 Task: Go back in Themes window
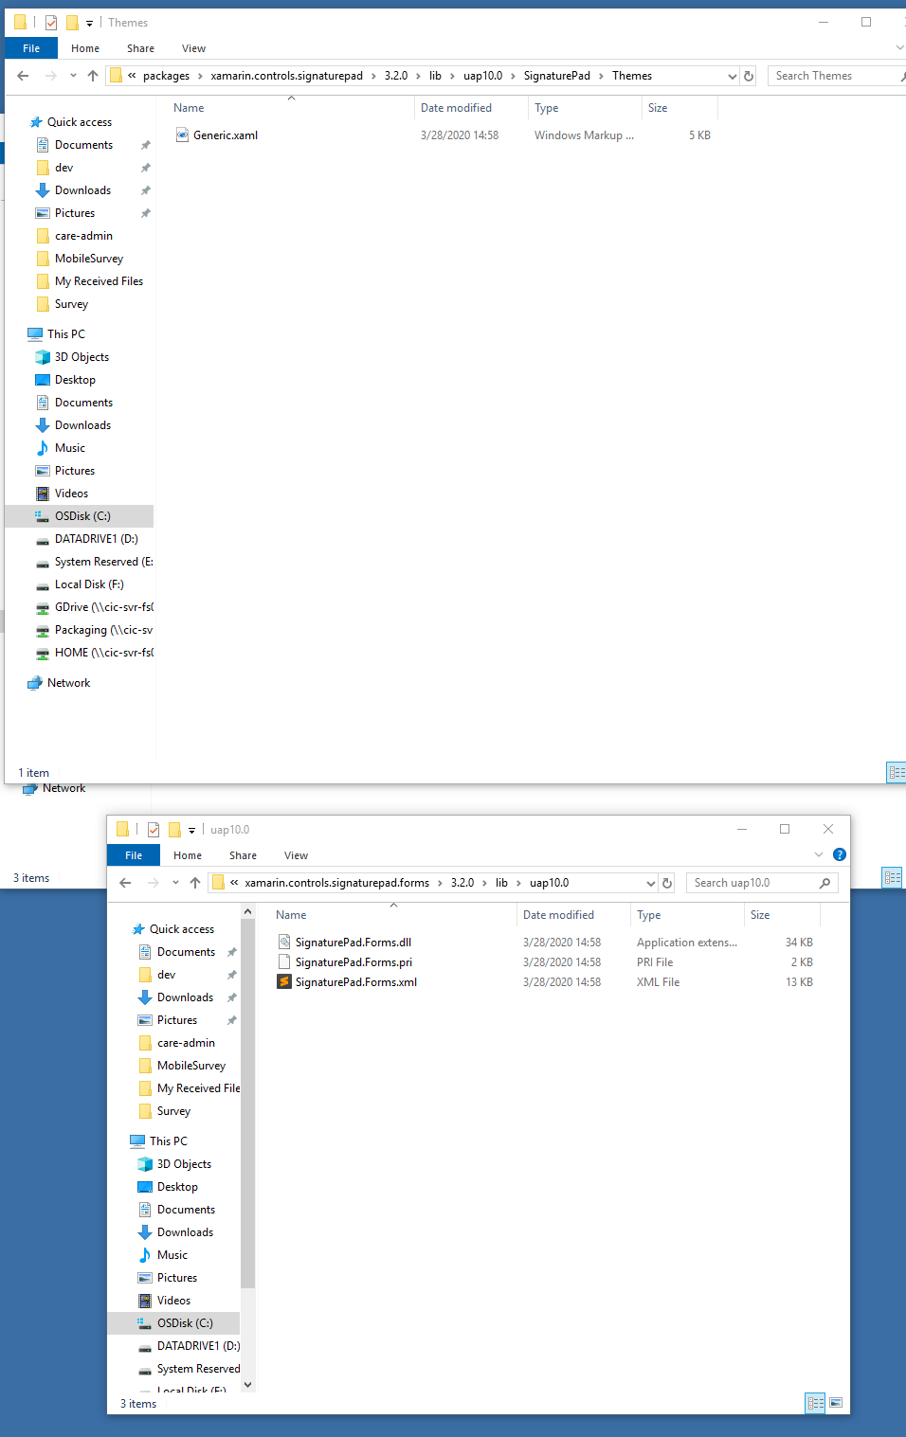(x=24, y=76)
